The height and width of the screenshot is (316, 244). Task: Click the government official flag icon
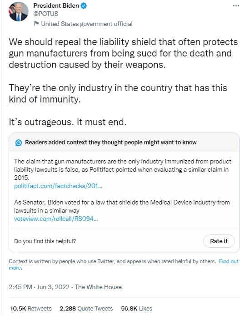(x=36, y=24)
